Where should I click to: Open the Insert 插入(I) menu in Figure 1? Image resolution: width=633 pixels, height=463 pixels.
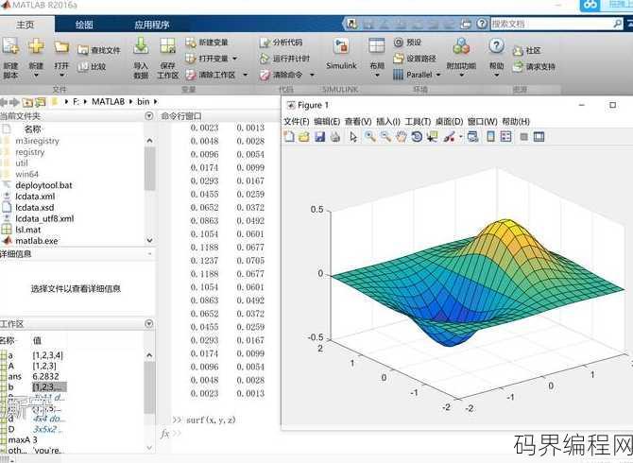point(388,122)
